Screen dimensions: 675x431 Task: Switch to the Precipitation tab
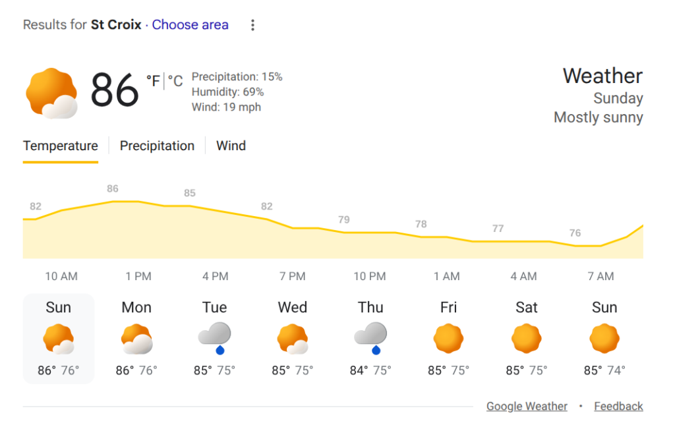pos(157,146)
